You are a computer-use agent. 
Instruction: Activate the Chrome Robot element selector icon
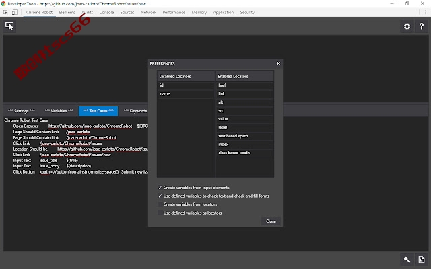coord(9,26)
